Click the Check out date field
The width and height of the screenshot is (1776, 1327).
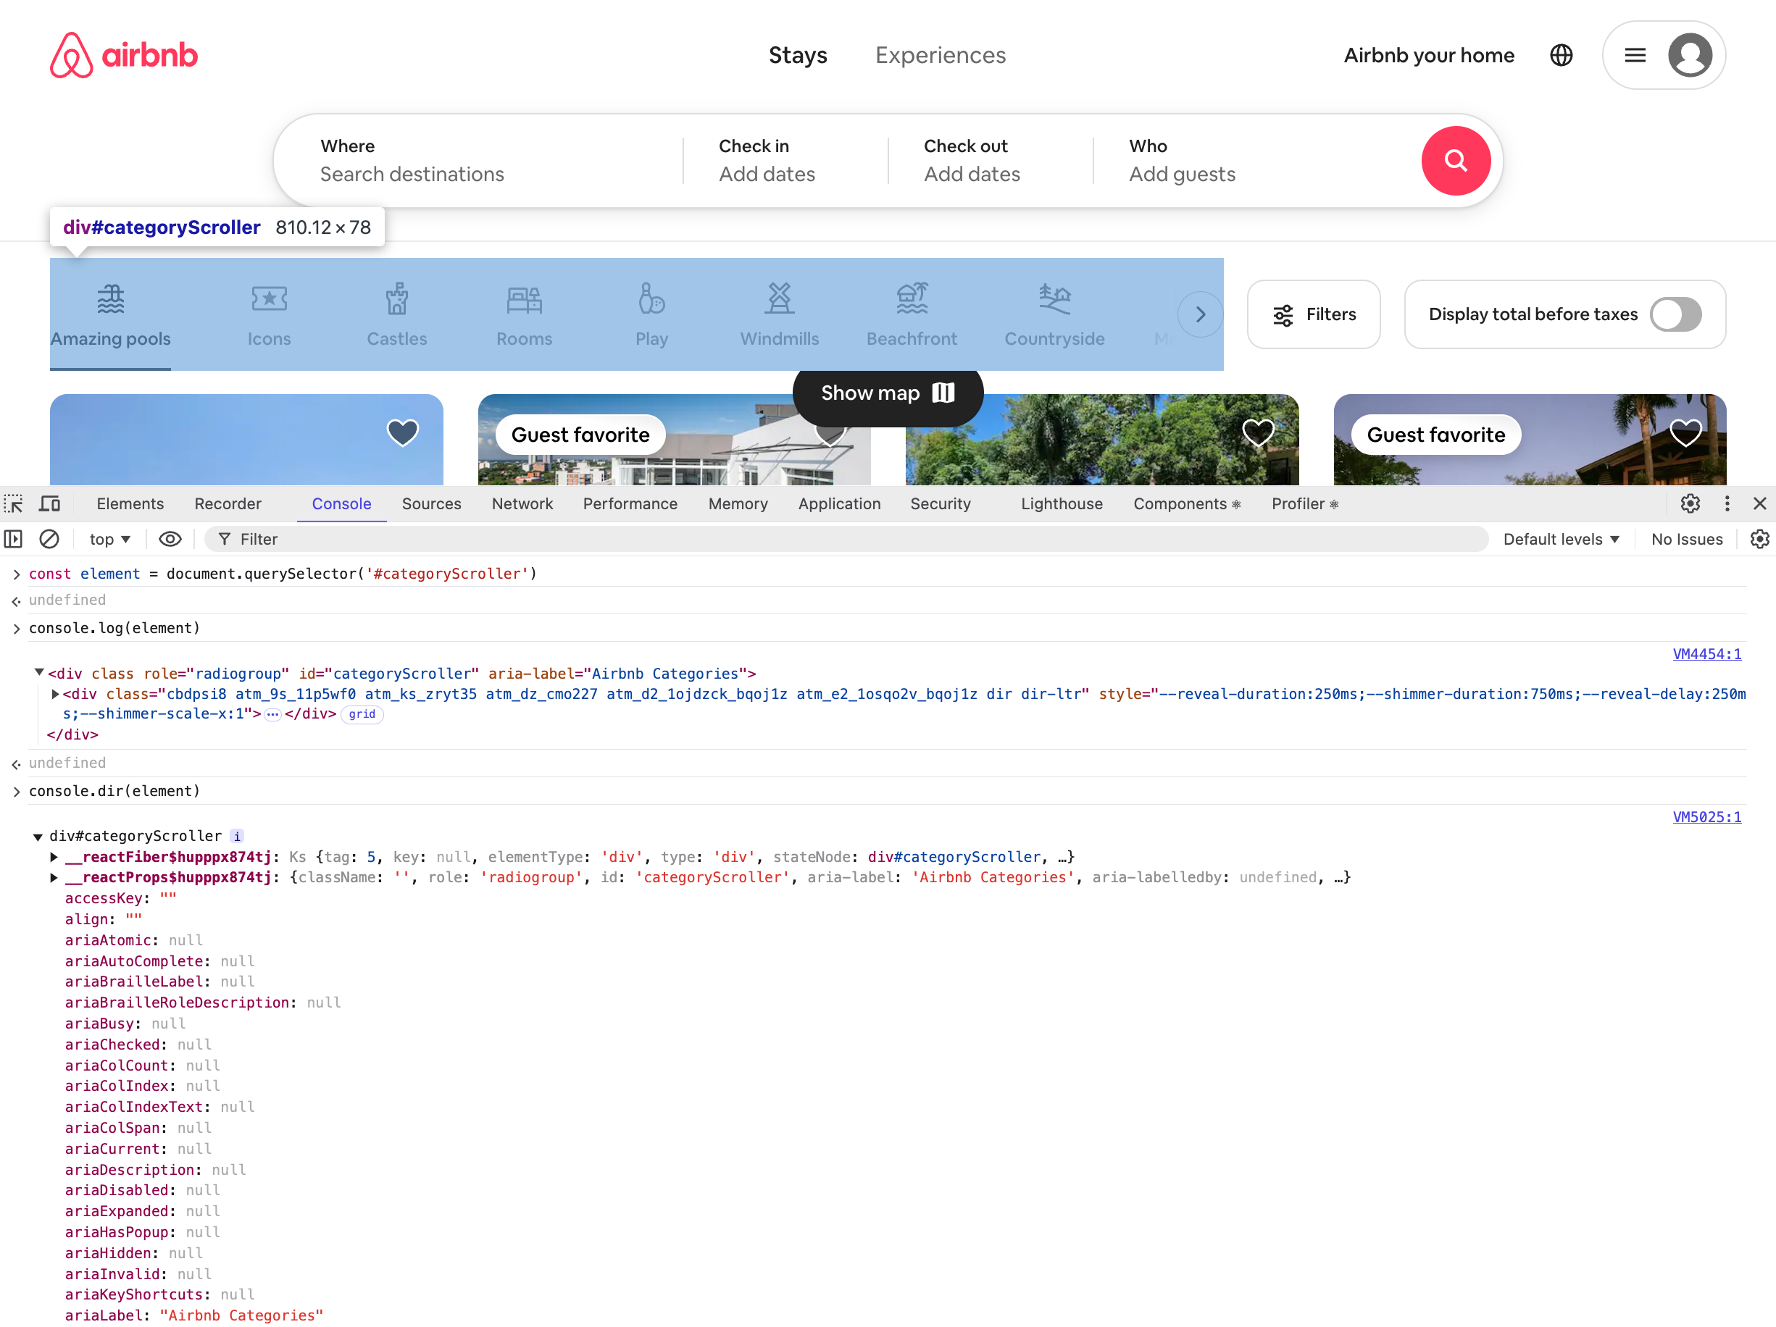pyautogui.click(x=990, y=161)
